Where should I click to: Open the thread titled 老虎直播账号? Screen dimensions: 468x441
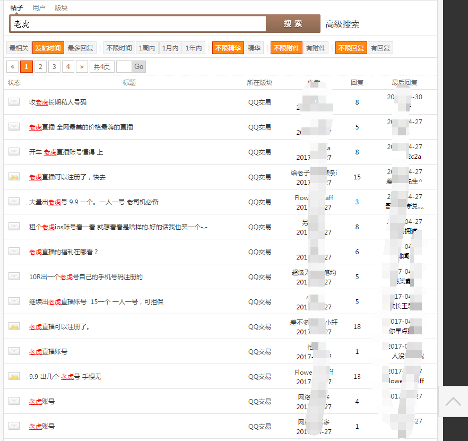tap(48, 351)
